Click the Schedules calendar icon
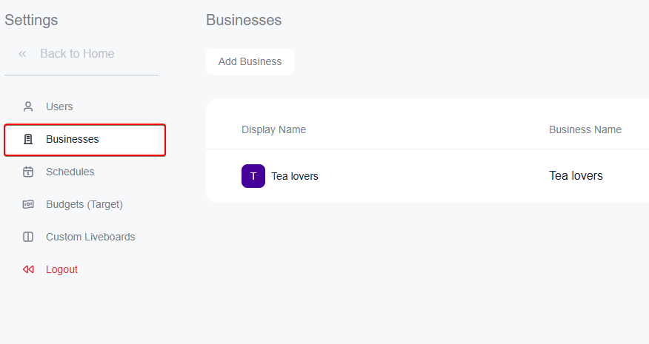The image size is (649, 344). (28, 172)
